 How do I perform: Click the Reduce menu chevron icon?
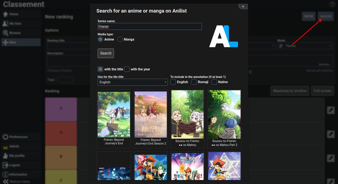(x=6, y=182)
